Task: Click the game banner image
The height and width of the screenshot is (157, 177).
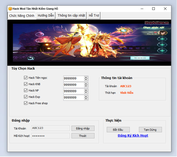Action: point(89,43)
